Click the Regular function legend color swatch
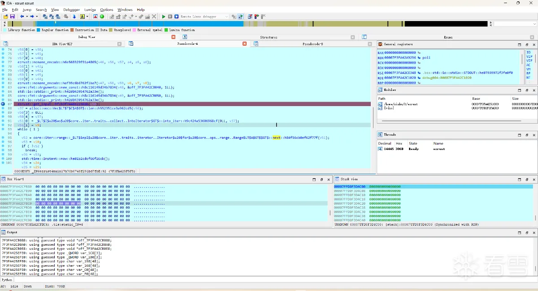Image resolution: width=538 pixels, height=291 pixels. click(x=39, y=30)
